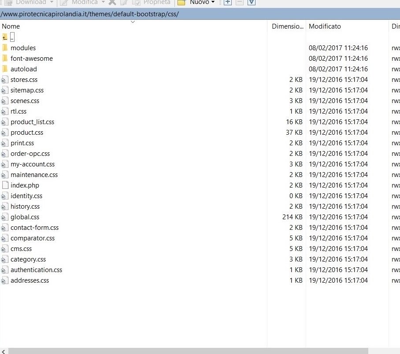400x354 pixels.
Task: Click the Proprietà properties toolbar icon
Action: (136, 2)
